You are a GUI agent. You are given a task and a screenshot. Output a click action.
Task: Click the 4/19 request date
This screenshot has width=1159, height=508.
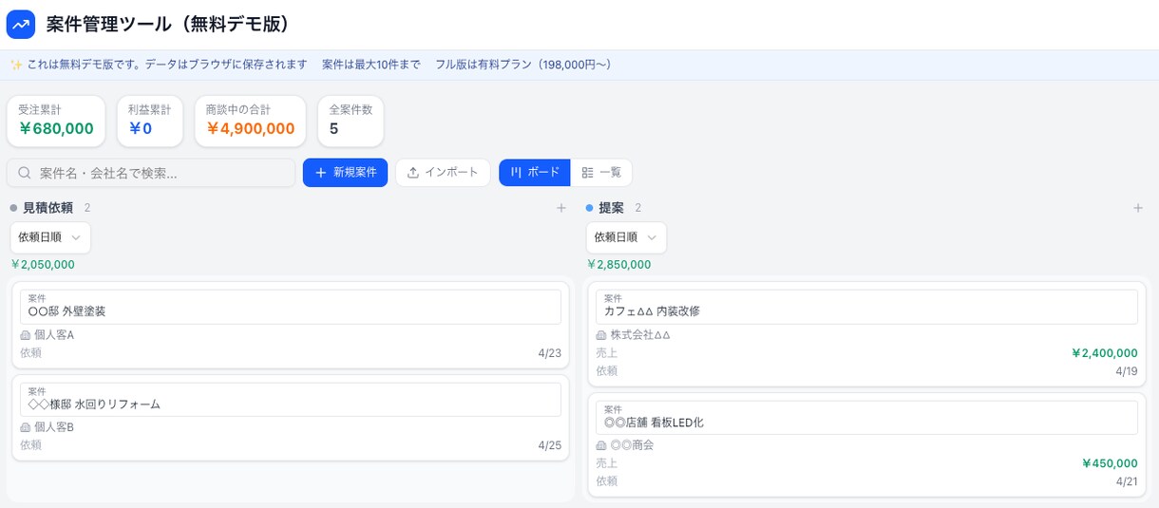(x=1126, y=371)
